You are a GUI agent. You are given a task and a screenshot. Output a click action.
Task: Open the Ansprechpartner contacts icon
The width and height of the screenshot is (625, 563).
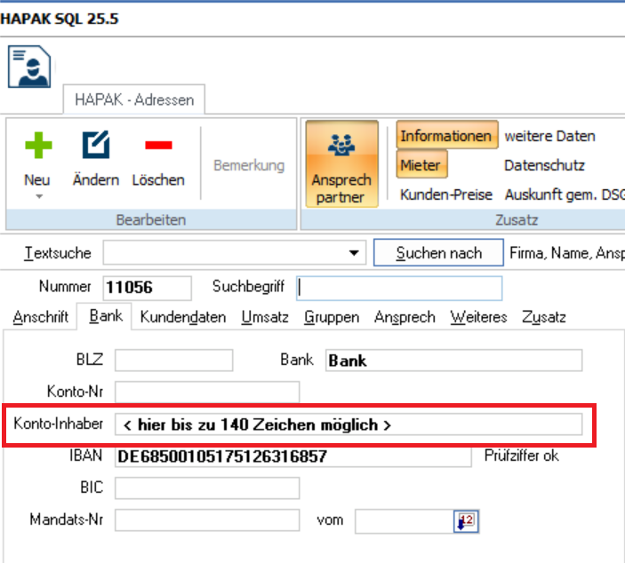341,146
